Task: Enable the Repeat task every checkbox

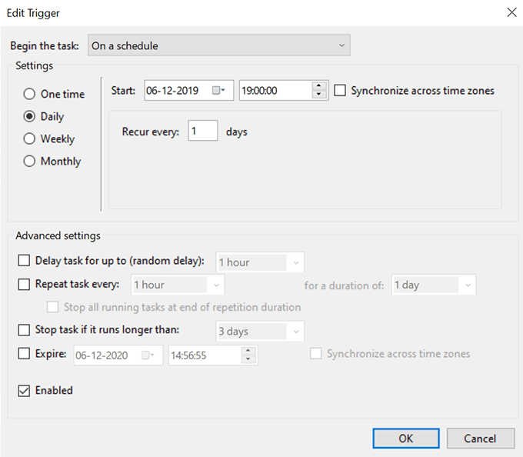Action: pos(24,285)
